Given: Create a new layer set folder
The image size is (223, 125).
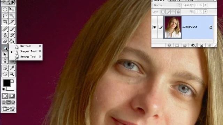Looking at the screenshot, I should (185, 45).
